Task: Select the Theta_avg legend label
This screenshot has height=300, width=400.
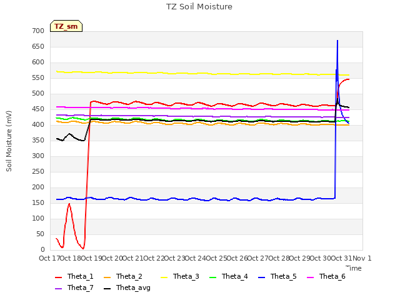Action: pyautogui.click(x=133, y=287)
